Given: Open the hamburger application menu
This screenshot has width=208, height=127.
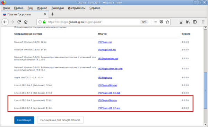Looking at the screenshot, I should (x=203, y=22).
